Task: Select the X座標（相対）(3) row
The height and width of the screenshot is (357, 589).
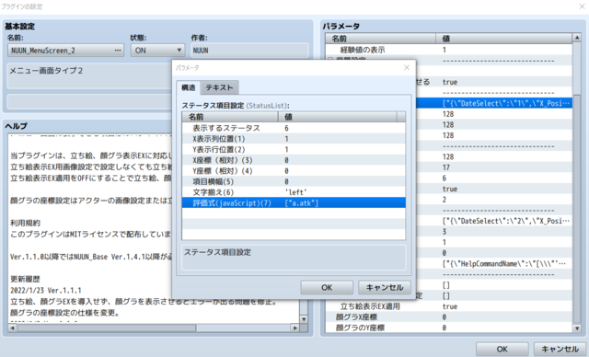Action: (x=294, y=160)
